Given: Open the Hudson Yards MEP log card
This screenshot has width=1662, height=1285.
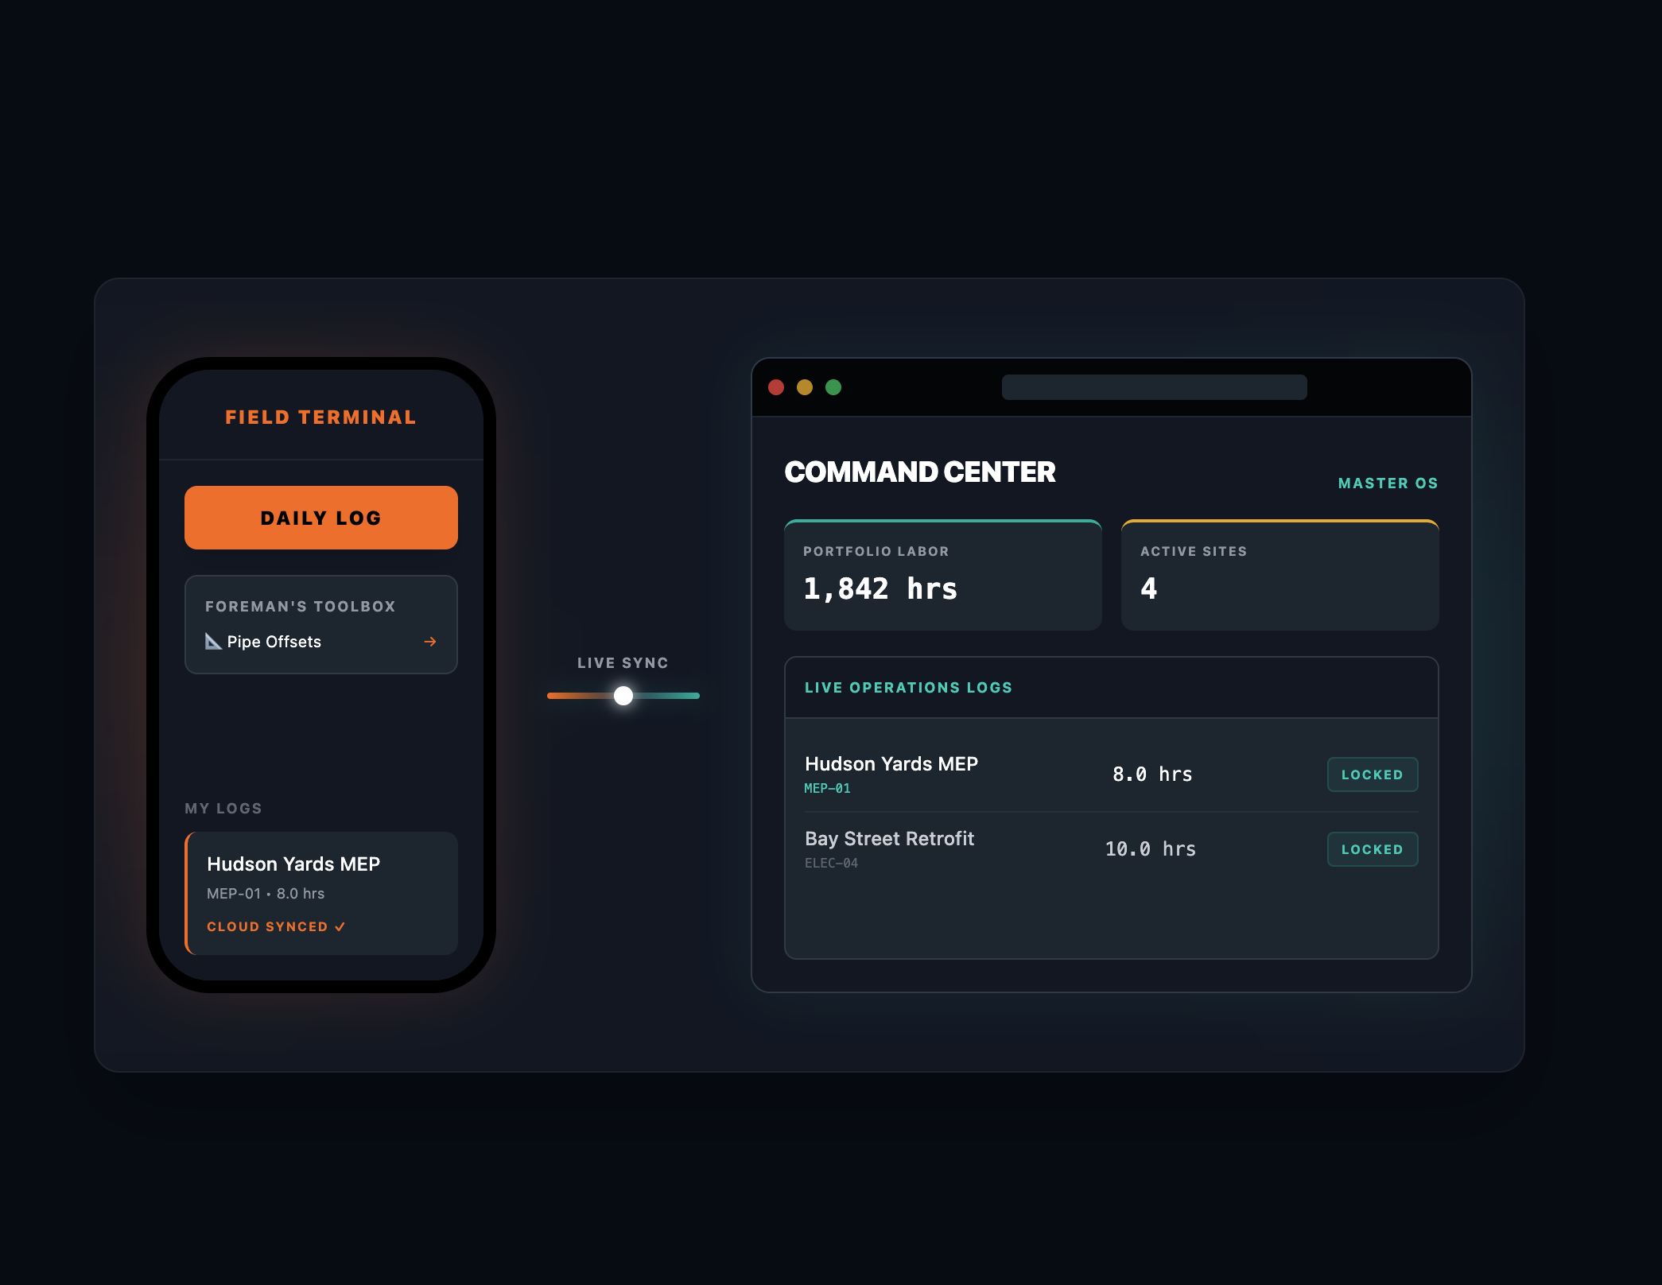Looking at the screenshot, I should tap(321, 893).
